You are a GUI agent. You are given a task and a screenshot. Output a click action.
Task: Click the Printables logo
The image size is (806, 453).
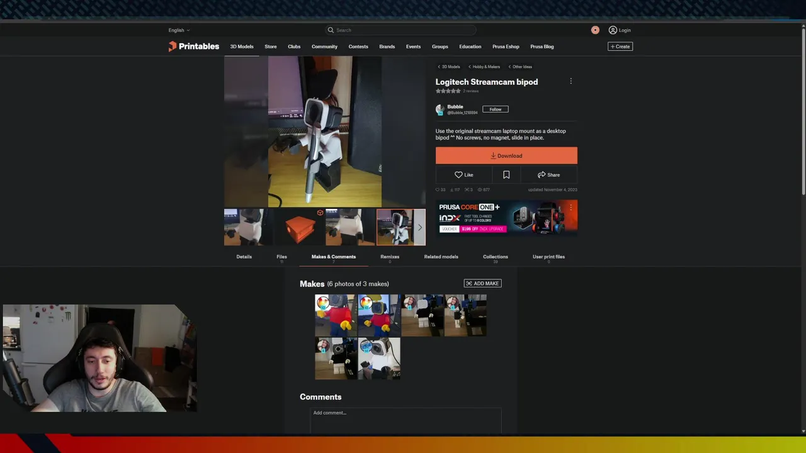click(193, 47)
